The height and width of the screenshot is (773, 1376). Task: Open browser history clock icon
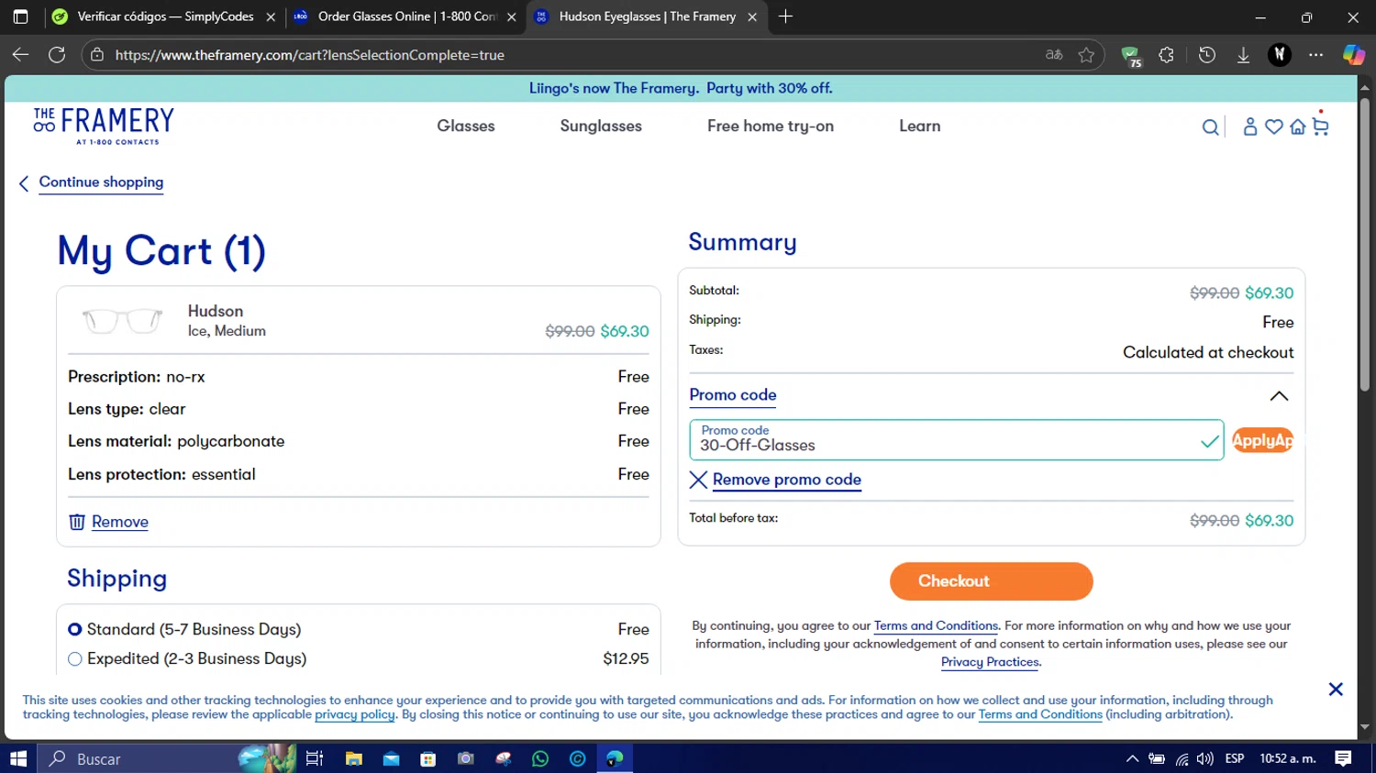pyautogui.click(x=1206, y=55)
